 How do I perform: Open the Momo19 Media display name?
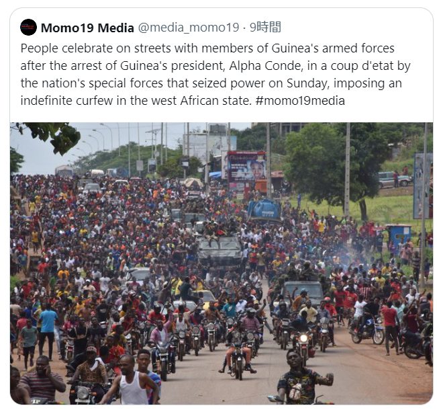click(x=87, y=28)
